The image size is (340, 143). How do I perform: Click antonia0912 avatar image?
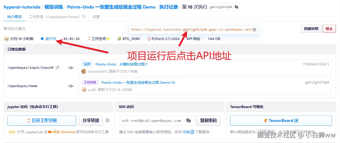84,71
